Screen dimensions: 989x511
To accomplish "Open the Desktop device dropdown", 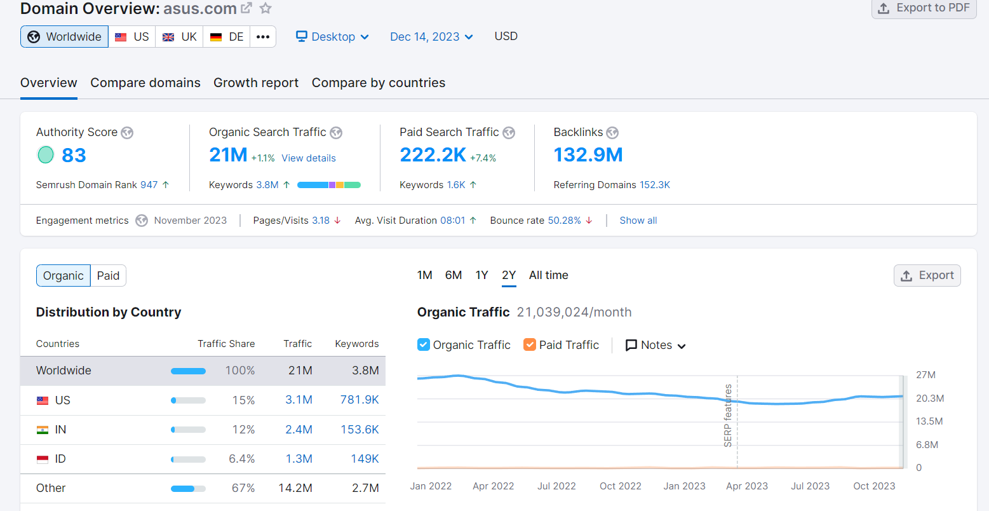I will point(332,37).
